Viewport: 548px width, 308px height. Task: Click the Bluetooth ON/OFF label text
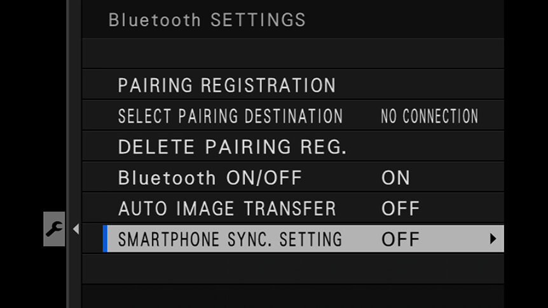coord(210,178)
